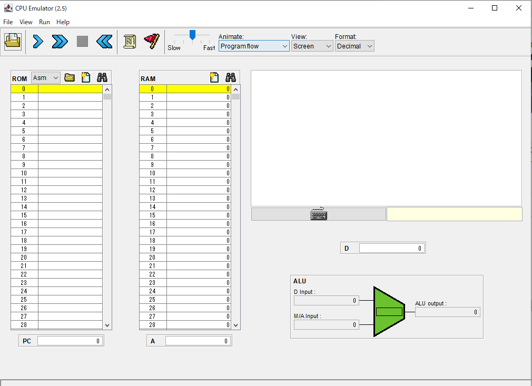Click the green ALU trapezoid graphic

(x=389, y=312)
